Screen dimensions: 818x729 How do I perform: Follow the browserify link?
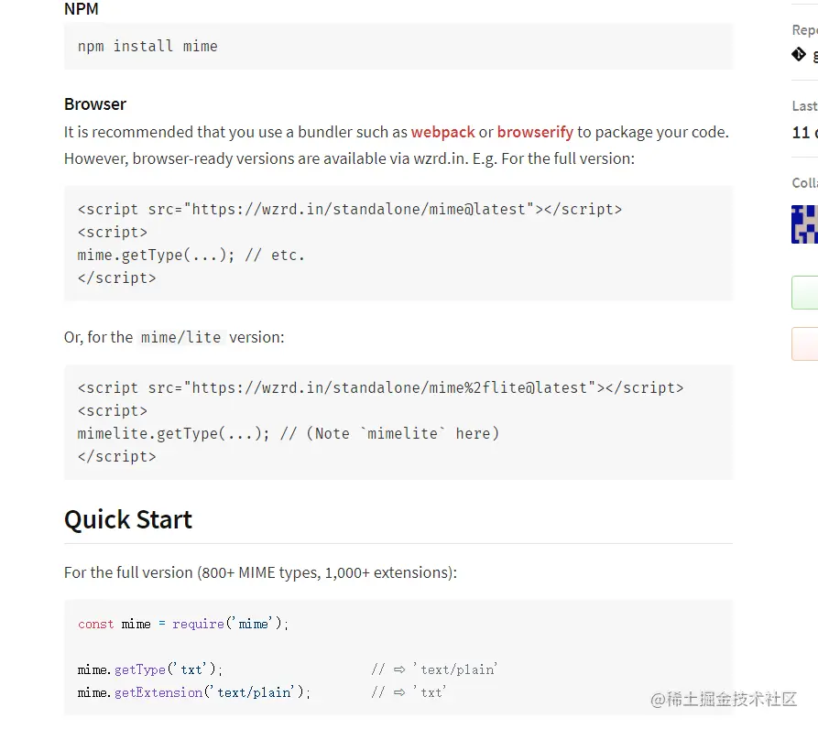[535, 132]
